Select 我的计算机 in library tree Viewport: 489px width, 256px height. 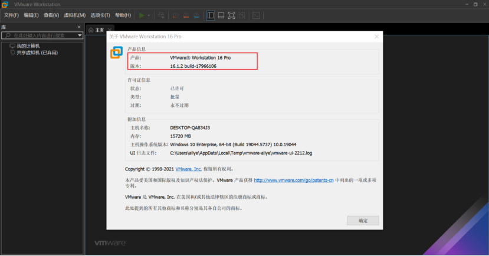pyautogui.click(x=28, y=46)
